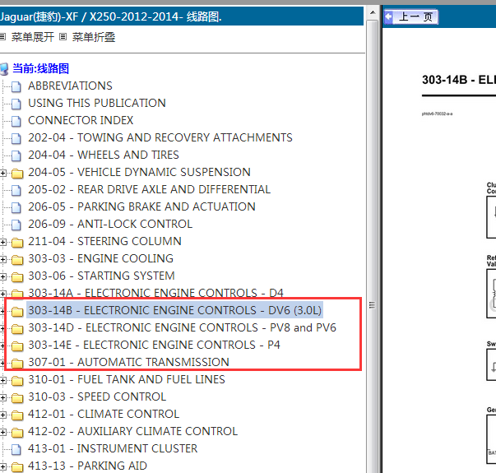Open USING THIS PUBLICATION entry
The height and width of the screenshot is (473, 496).
97,103
